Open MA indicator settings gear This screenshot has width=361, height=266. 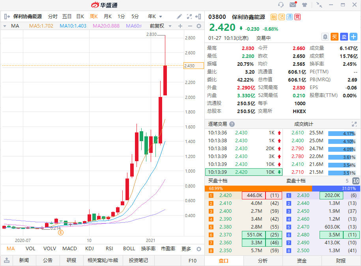[x=199, y=26]
